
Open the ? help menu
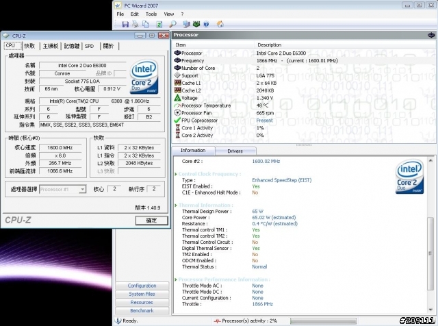[182, 14]
